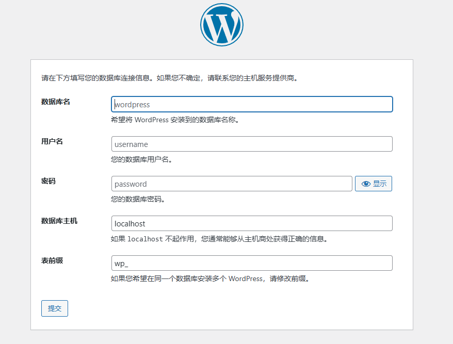Click the eye icon on the 显示 button
The width and height of the screenshot is (453, 344).
coord(366,183)
